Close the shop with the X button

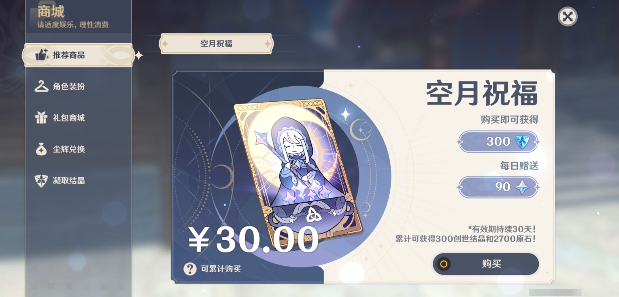568,16
